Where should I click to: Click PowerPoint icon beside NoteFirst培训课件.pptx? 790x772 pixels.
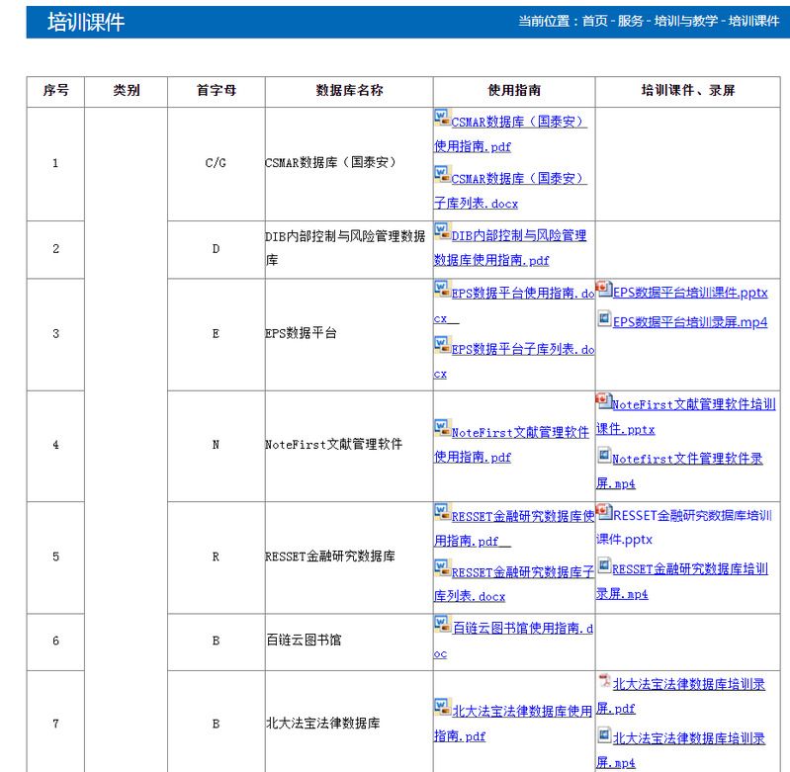click(603, 401)
